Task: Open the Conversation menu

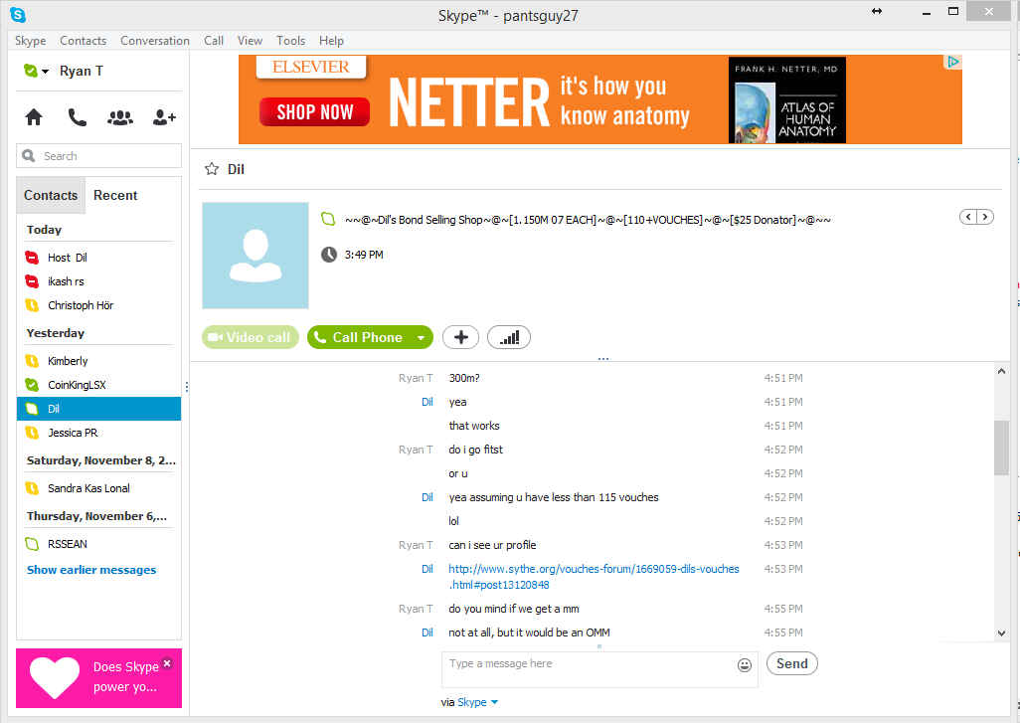Action: [x=155, y=41]
